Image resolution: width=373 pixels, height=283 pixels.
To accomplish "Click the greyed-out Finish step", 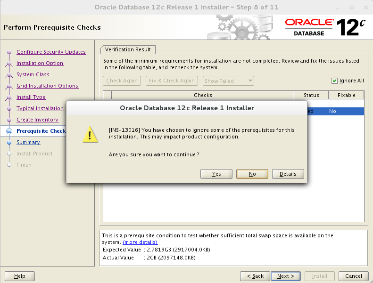I will [24, 165].
